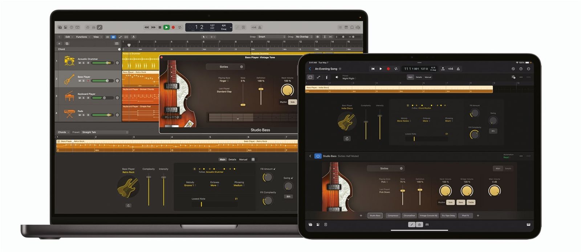Open the Drag dropdown showing No Overlap
This screenshot has width=581, height=252.
(304, 37)
